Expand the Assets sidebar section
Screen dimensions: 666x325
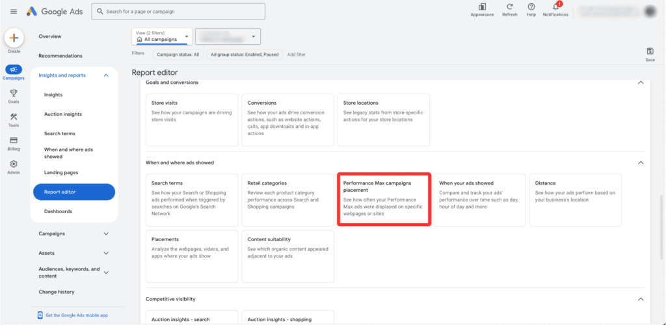[106, 253]
